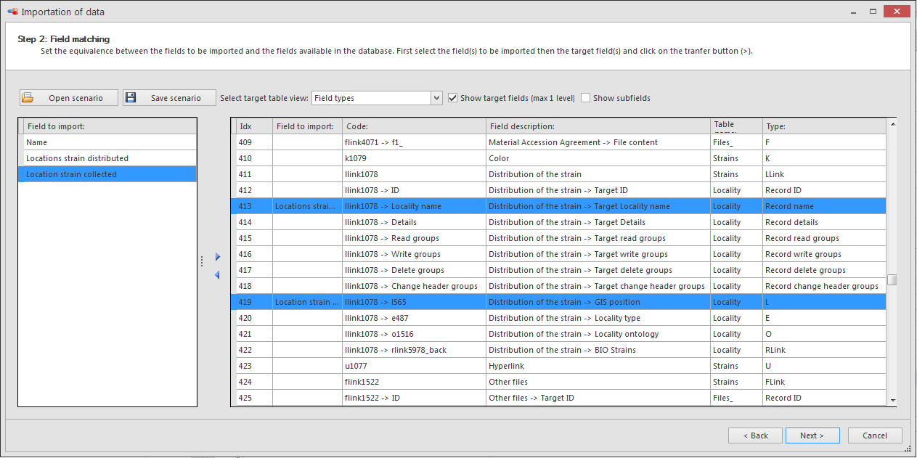Viewport: 917px width, 458px height.
Task: Click the application icon in title bar
Action: [12, 12]
